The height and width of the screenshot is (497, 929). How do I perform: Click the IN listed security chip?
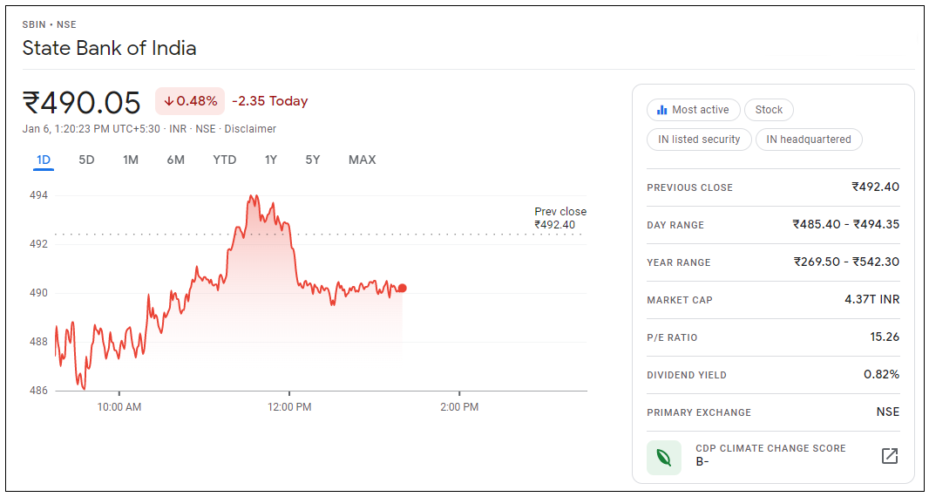[699, 140]
